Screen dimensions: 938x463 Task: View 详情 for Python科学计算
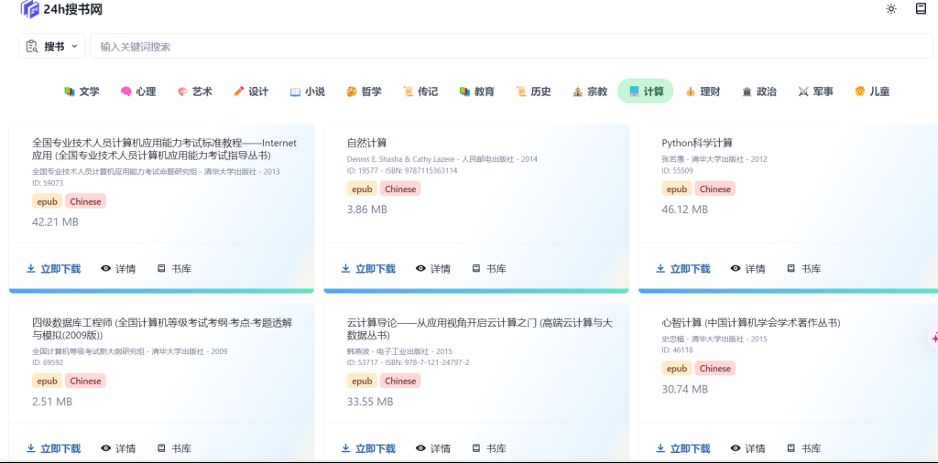pyautogui.click(x=747, y=269)
